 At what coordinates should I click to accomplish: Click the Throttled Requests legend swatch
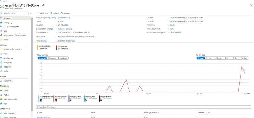pyautogui.click(x=99, y=98)
